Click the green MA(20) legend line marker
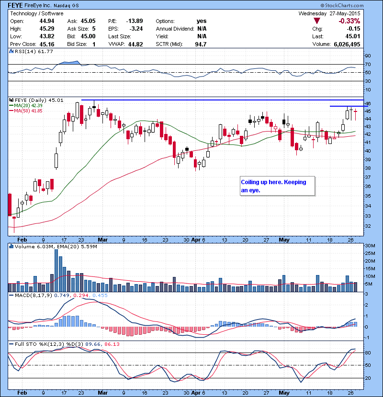383x397 pixels. tap(11, 106)
